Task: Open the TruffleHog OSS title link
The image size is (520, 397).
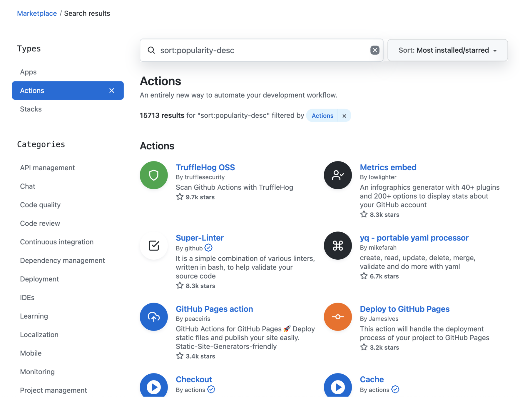Action: point(205,167)
